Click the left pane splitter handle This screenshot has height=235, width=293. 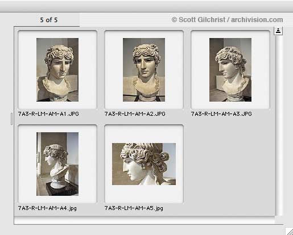point(11,119)
